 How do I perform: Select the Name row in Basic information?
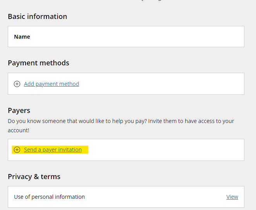tap(126, 37)
